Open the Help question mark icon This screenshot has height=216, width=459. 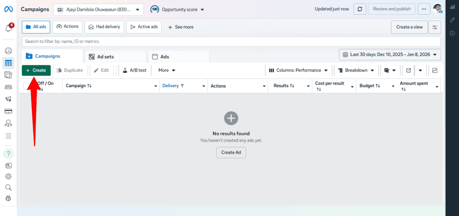click(9, 153)
